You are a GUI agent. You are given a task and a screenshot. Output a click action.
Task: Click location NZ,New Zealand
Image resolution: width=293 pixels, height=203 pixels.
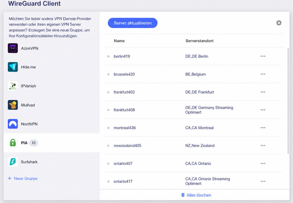click(200, 146)
